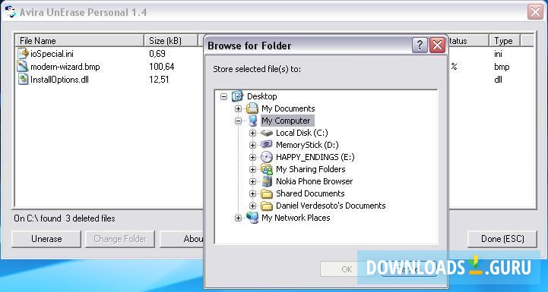The height and width of the screenshot is (292, 548).
Task: Expand the My Sharing Folders node
Action: 252,170
